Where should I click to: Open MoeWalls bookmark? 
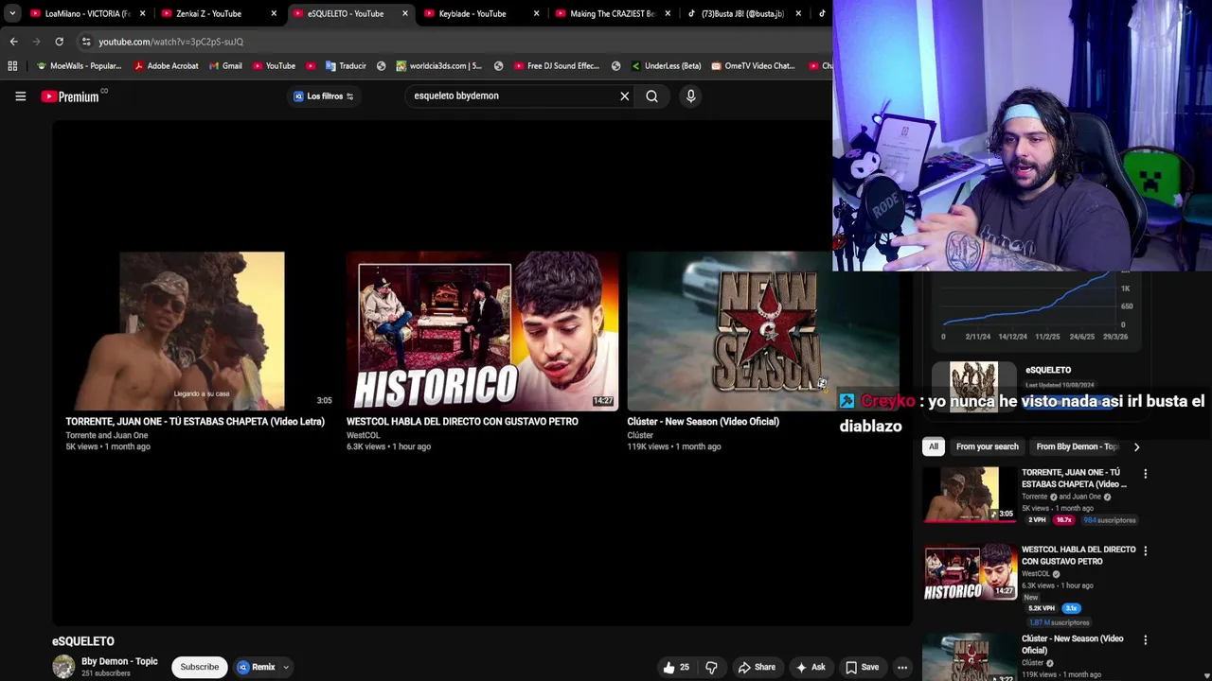coord(79,65)
